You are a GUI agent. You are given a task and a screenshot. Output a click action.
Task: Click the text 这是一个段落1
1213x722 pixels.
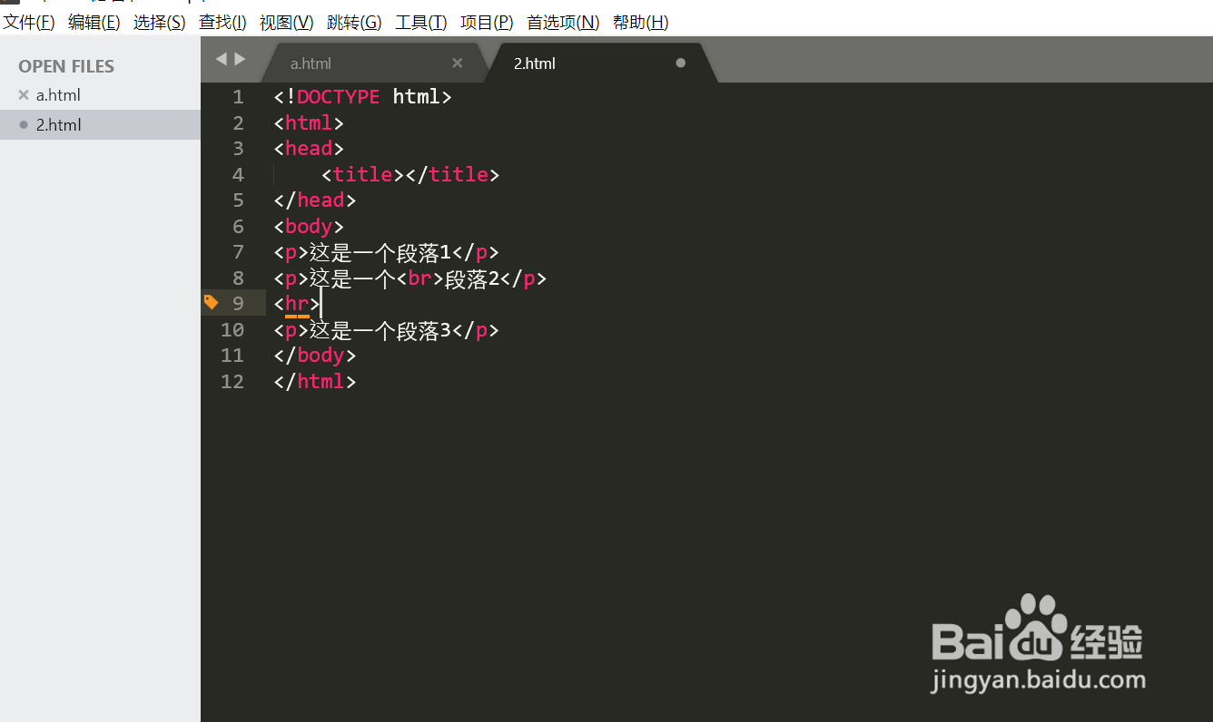point(380,252)
